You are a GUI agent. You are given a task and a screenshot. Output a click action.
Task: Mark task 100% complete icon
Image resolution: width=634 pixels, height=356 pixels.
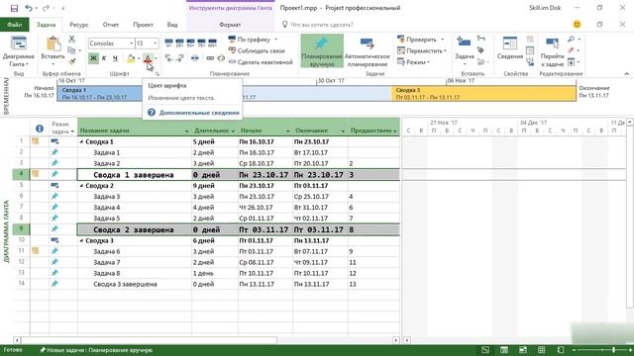[x=212, y=43]
